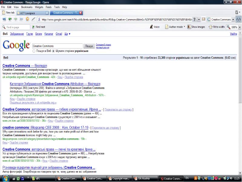Select 'Шукати сторінки українська' radio button

coord(54,51)
